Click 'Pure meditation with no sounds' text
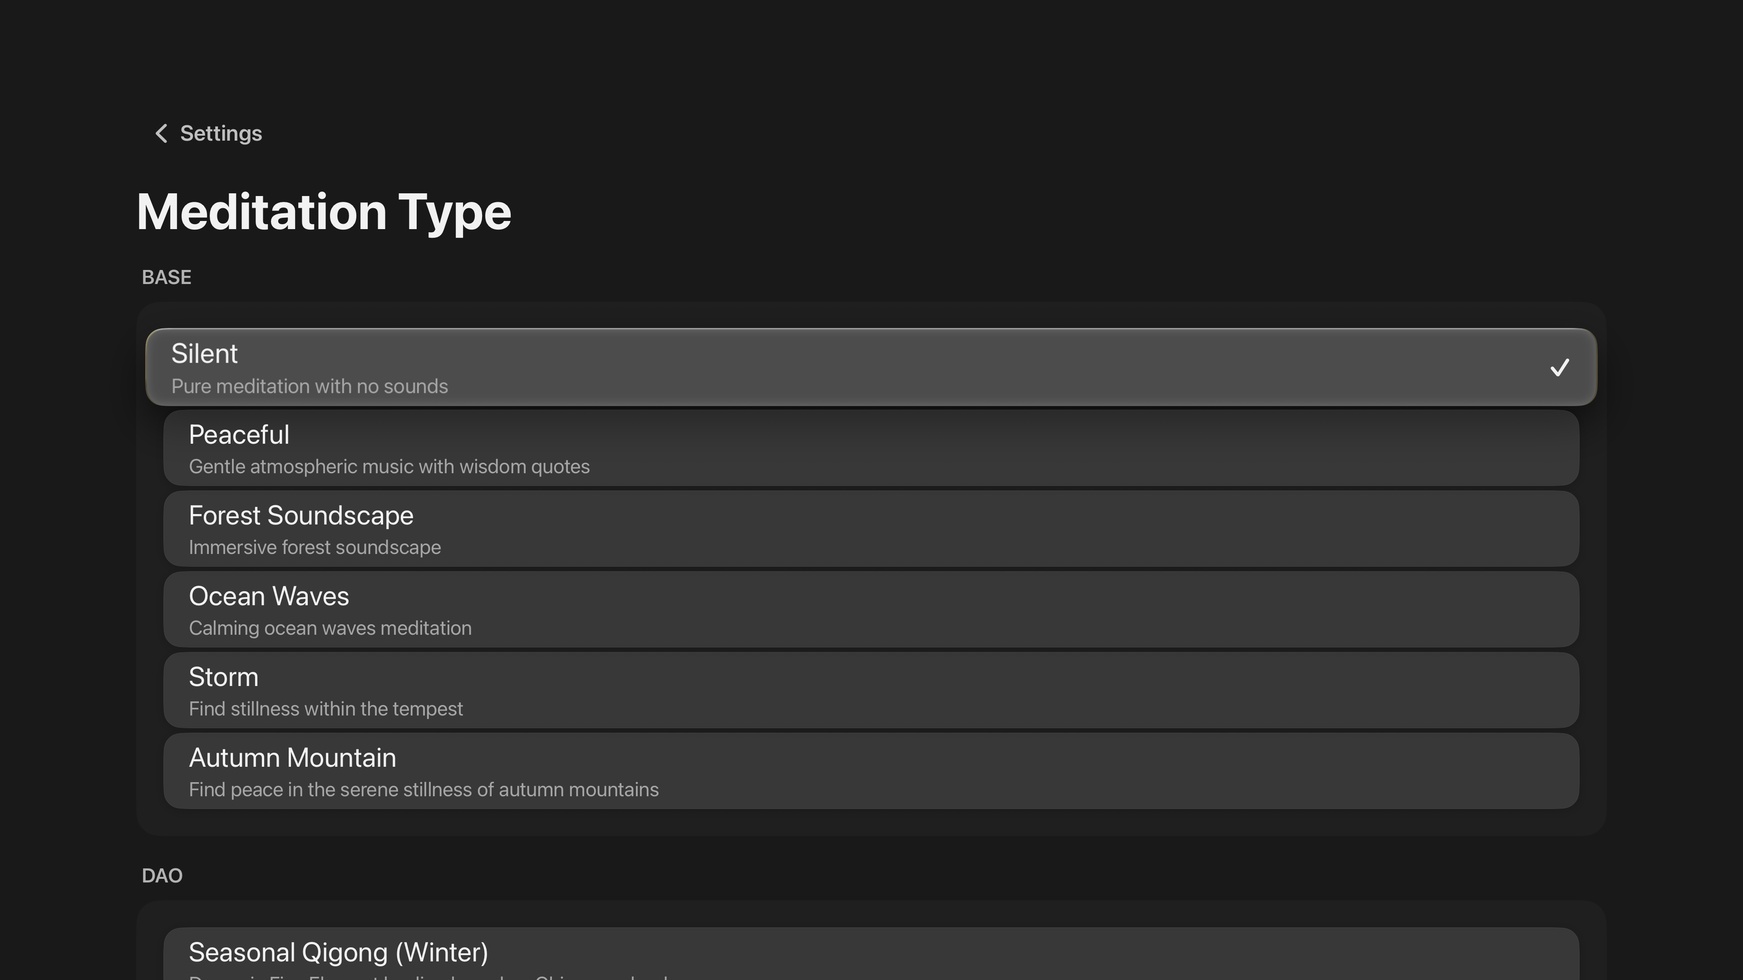The image size is (1743, 980). 309,386
